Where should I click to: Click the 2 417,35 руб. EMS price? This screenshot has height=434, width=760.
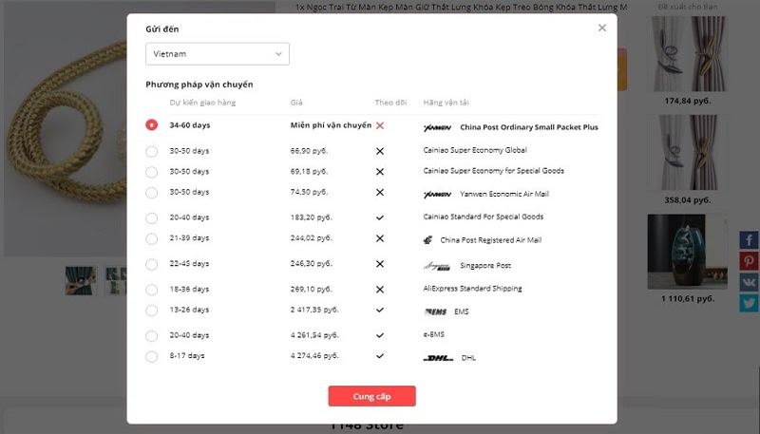tap(314, 310)
